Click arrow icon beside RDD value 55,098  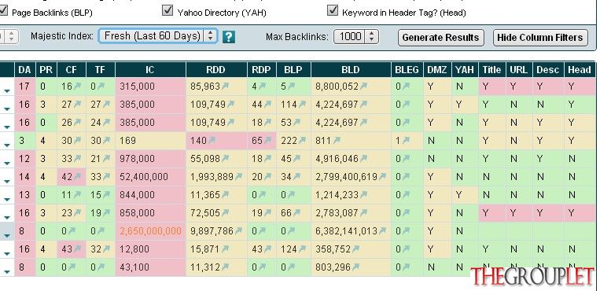tap(225, 159)
